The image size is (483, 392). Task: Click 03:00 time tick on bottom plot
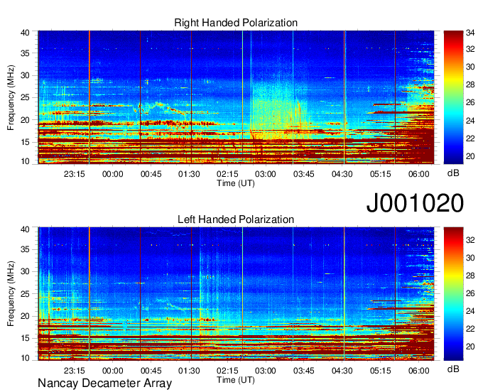pyautogui.click(x=266, y=371)
